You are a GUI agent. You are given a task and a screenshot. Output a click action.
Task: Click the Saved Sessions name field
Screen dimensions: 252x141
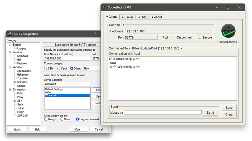[x=67, y=84]
